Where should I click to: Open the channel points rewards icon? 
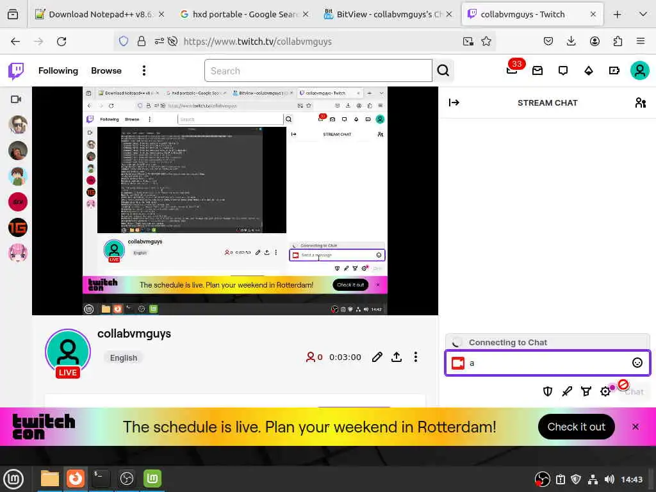pos(586,391)
